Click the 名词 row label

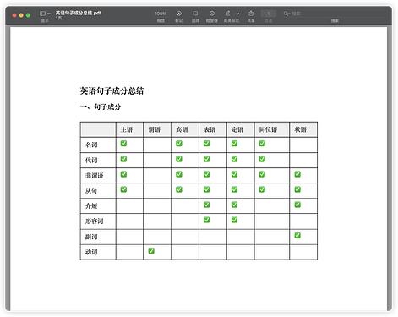91,145
